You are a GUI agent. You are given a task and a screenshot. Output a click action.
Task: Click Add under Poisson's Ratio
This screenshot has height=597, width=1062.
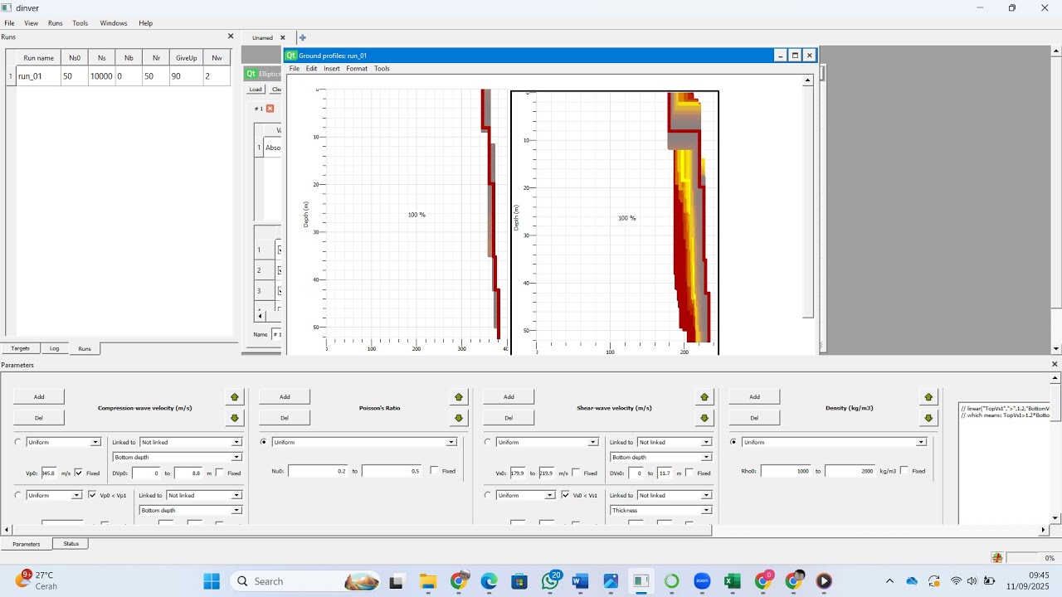pyautogui.click(x=285, y=397)
